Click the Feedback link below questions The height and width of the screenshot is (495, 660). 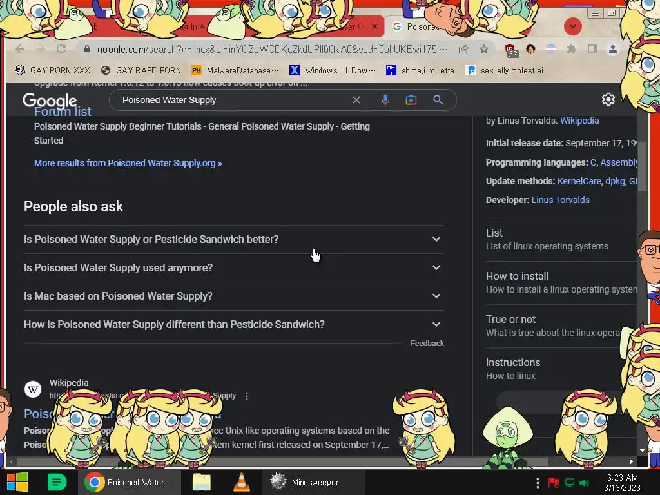point(427,344)
